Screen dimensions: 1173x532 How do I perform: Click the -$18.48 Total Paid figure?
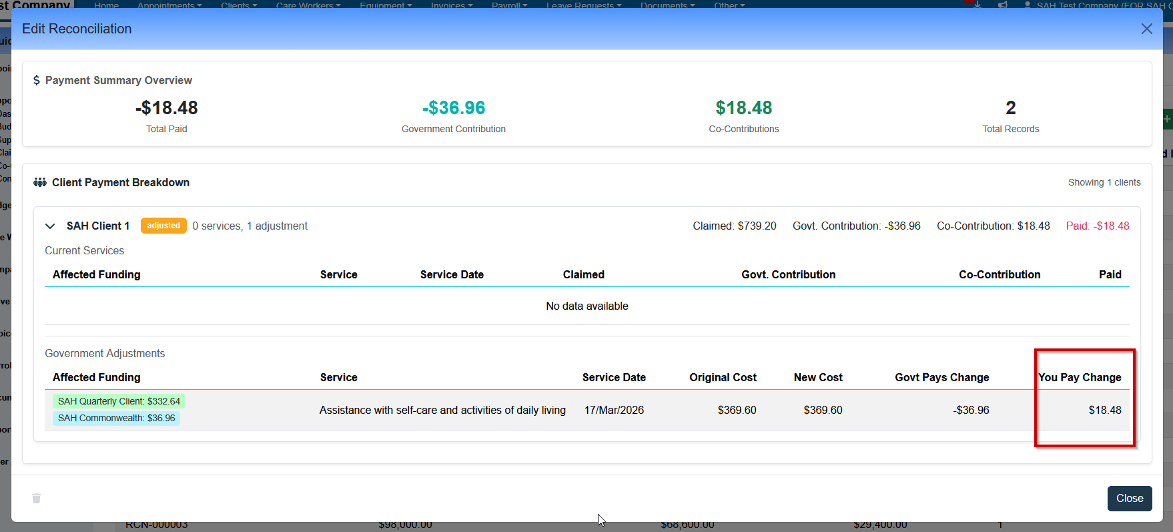coord(167,107)
